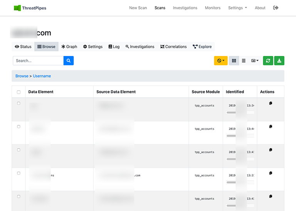Toggle the select-all checkbox in table header
This screenshot has height=211, width=296.
pos(18,92)
